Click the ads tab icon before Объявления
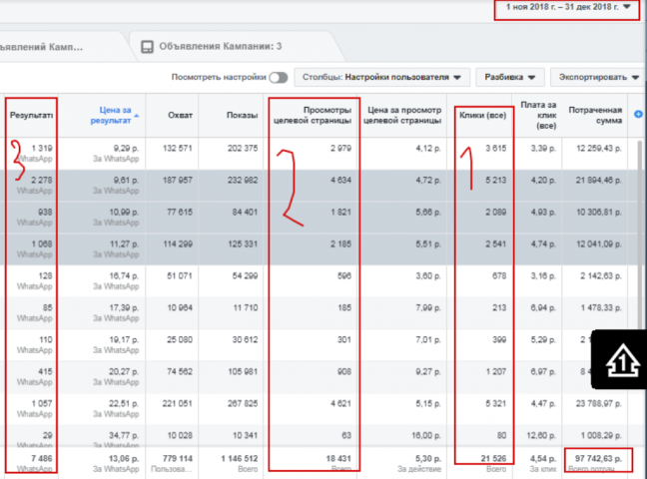The image size is (647, 479). coord(147,47)
